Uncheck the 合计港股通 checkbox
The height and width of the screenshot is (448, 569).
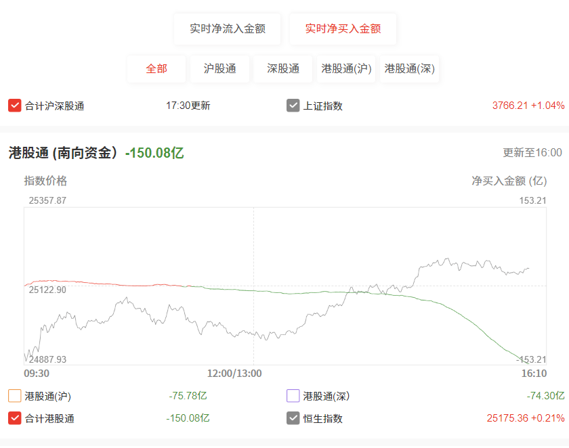click(x=14, y=418)
